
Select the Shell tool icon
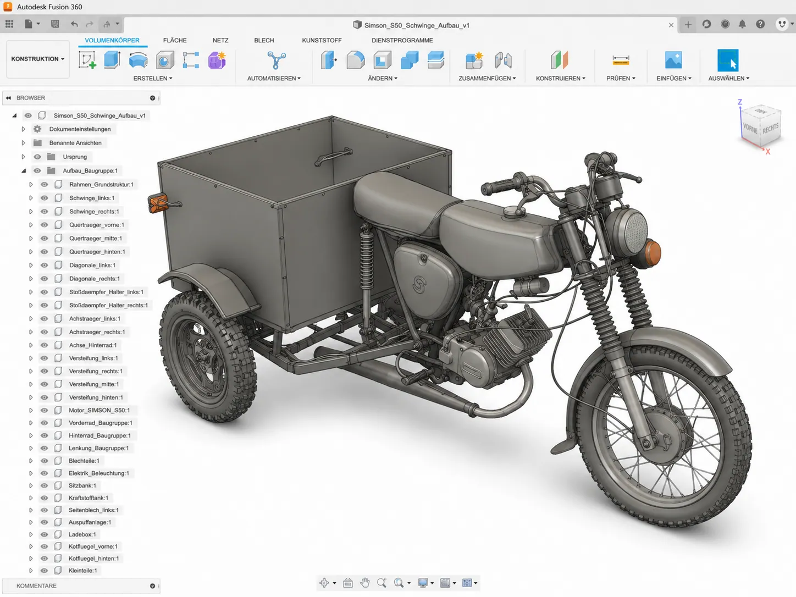pyautogui.click(x=383, y=60)
